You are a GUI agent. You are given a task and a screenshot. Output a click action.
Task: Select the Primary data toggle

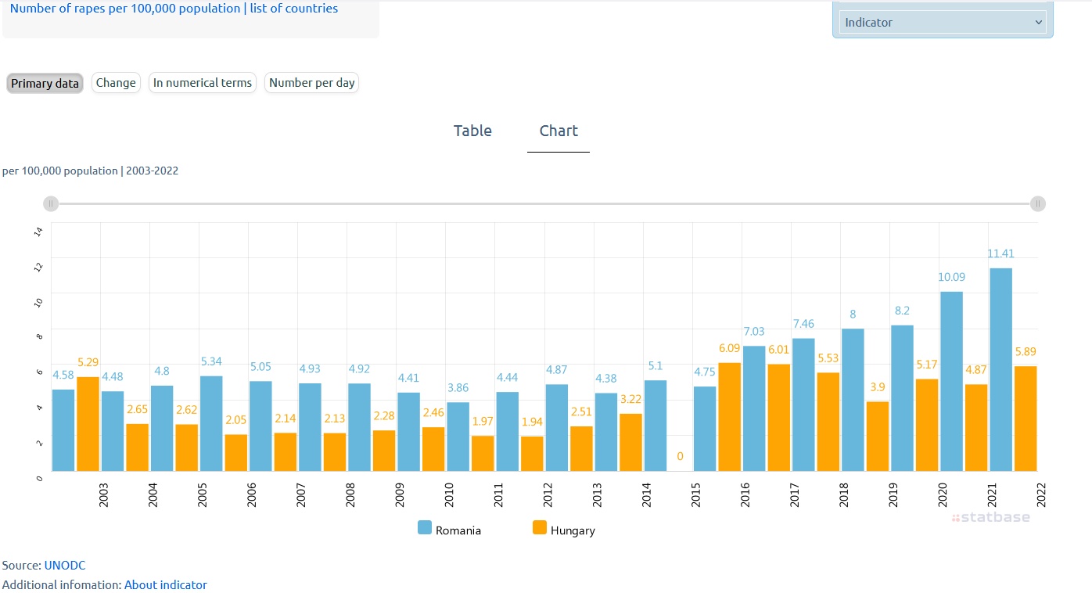[x=45, y=83]
